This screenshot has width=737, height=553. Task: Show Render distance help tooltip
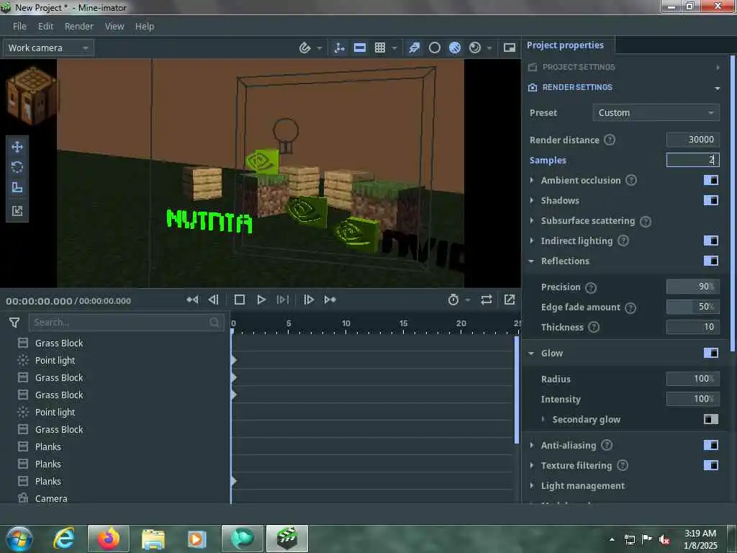[610, 140]
